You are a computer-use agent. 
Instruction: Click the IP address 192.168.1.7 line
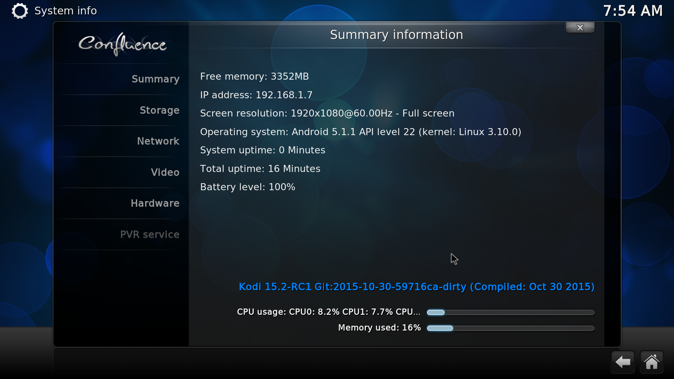[256, 95]
